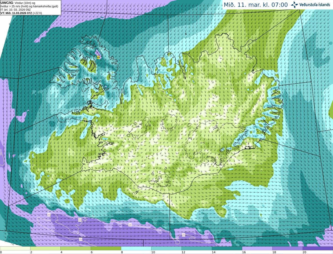Pick the 16–18 m/s lavender swatch

click(257, 248)
